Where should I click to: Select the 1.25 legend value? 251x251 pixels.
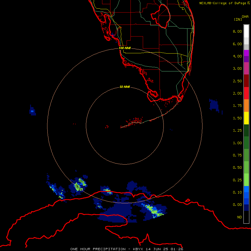point(237,131)
